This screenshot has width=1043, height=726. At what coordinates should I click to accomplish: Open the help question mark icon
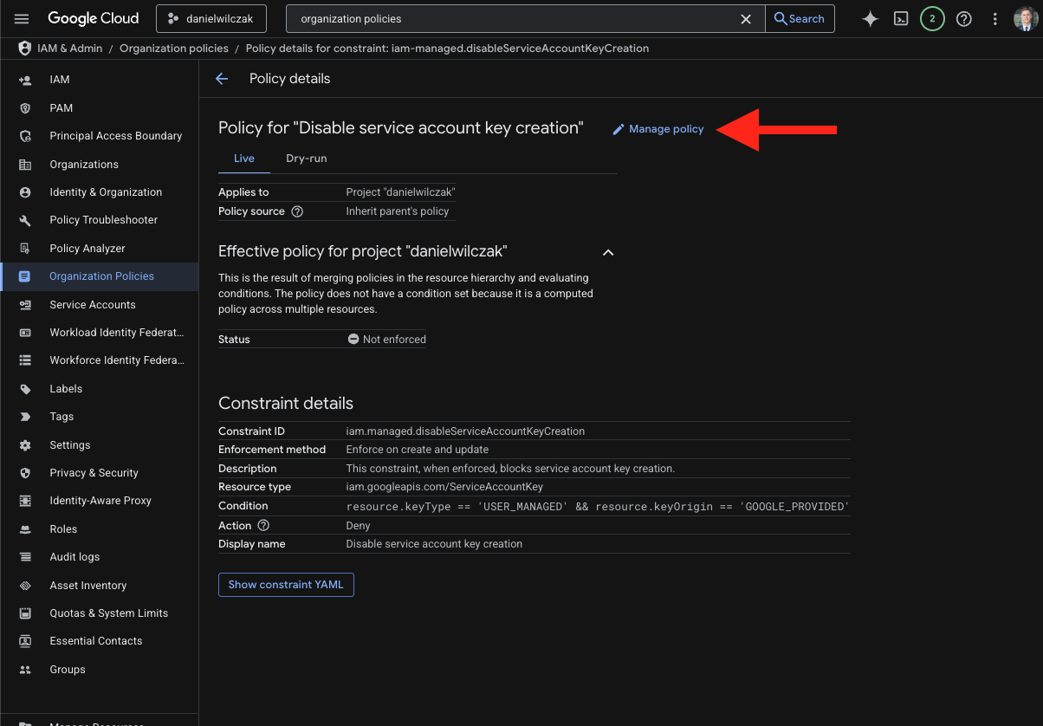[x=963, y=18]
